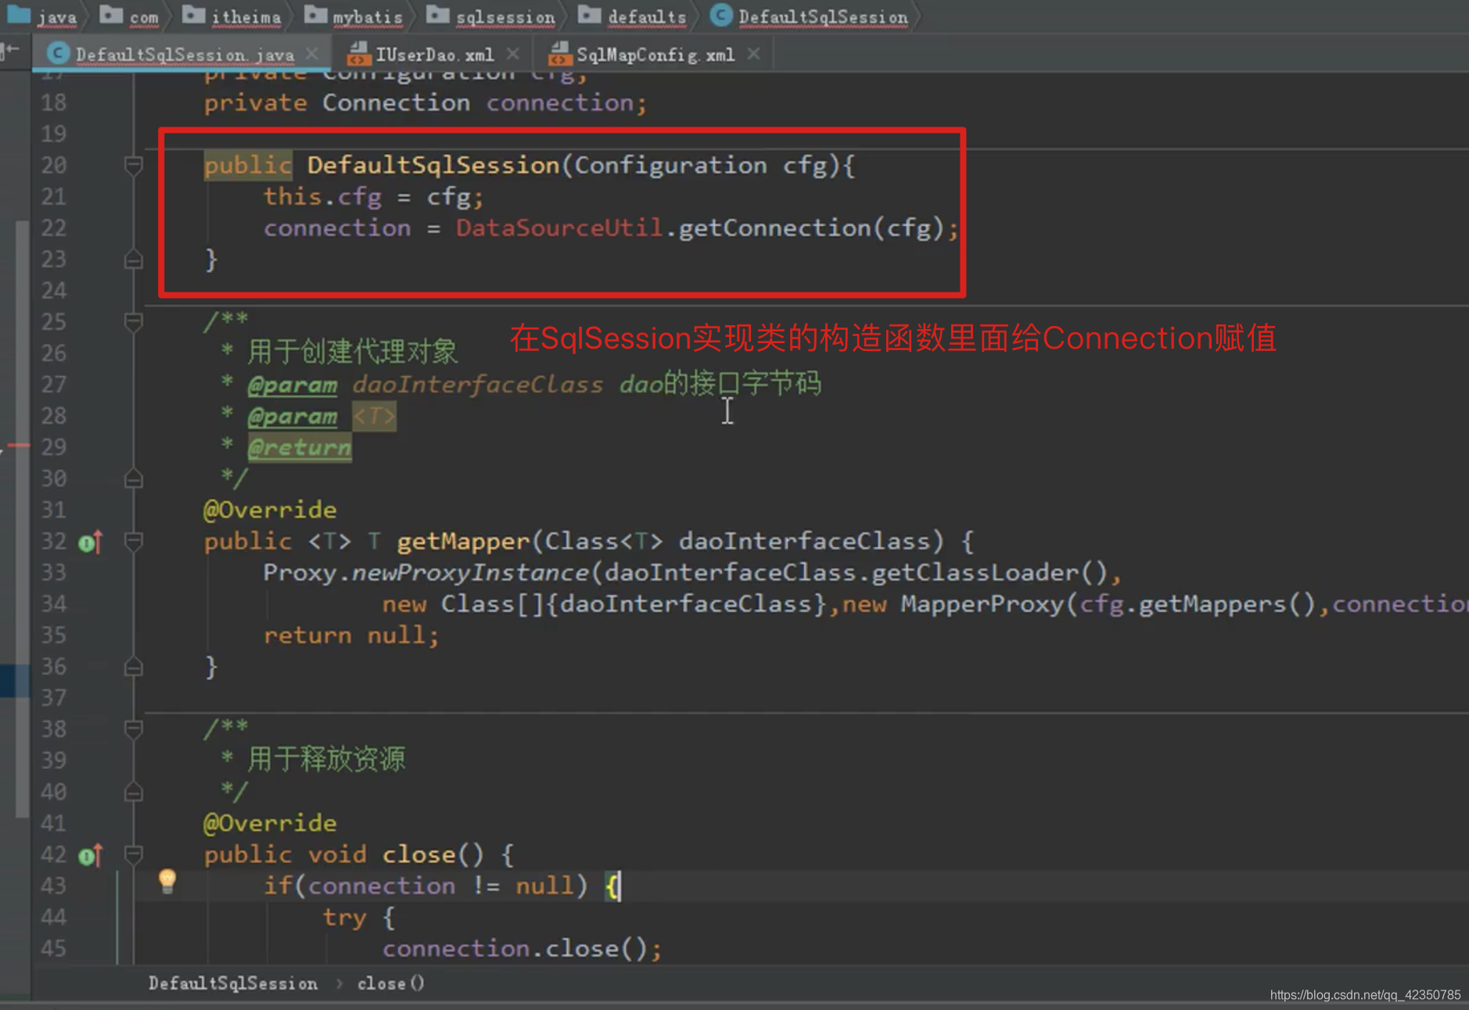Viewport: 1469px width, 1010px height.
Task: Click the implements gutter icon at line 42
Action: click(x=91, y=855)
